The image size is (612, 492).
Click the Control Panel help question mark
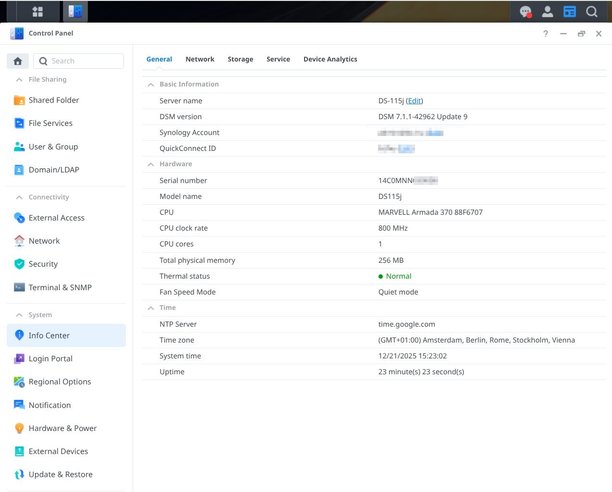pos(546,34)
